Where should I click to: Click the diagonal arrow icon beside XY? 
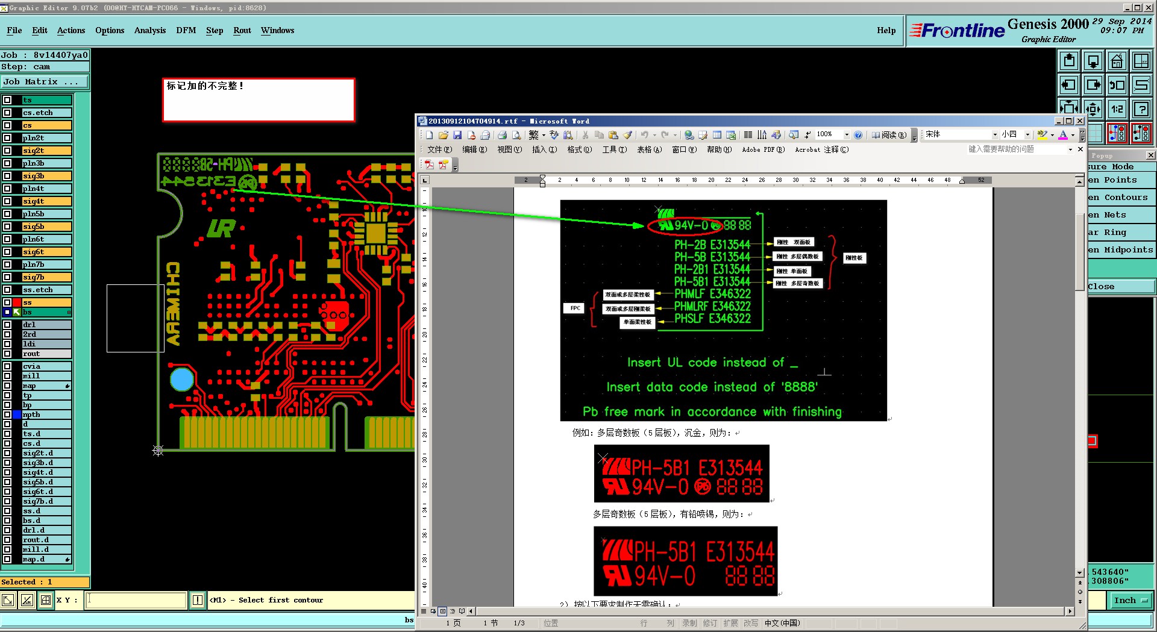pos(8,600)
